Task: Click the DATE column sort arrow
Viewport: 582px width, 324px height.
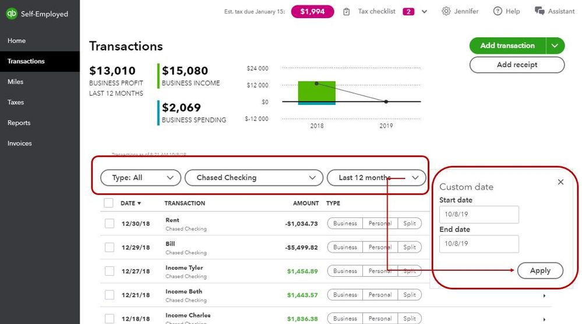Action: tap(139, 203)
